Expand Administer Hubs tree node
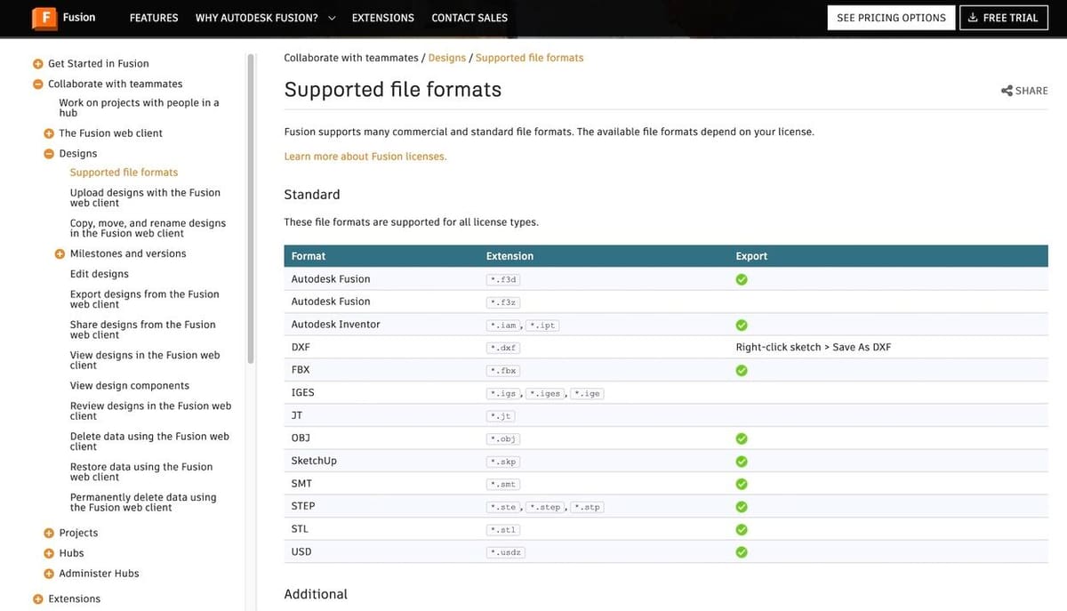The width and height of the screenshot is (1067, 611). [49, 574]
